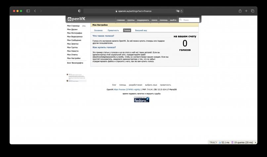Screen dimensions: 267x157
Task: Open поиск in the top navigation
Action: click(x=154, y=20)
